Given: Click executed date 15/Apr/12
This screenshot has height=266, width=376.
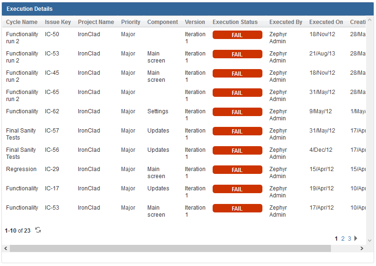Looking at the screenshot, I should point(322,169).
